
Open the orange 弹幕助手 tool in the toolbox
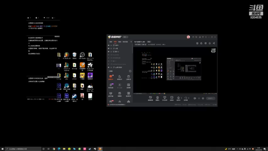(x=111, y=77)
